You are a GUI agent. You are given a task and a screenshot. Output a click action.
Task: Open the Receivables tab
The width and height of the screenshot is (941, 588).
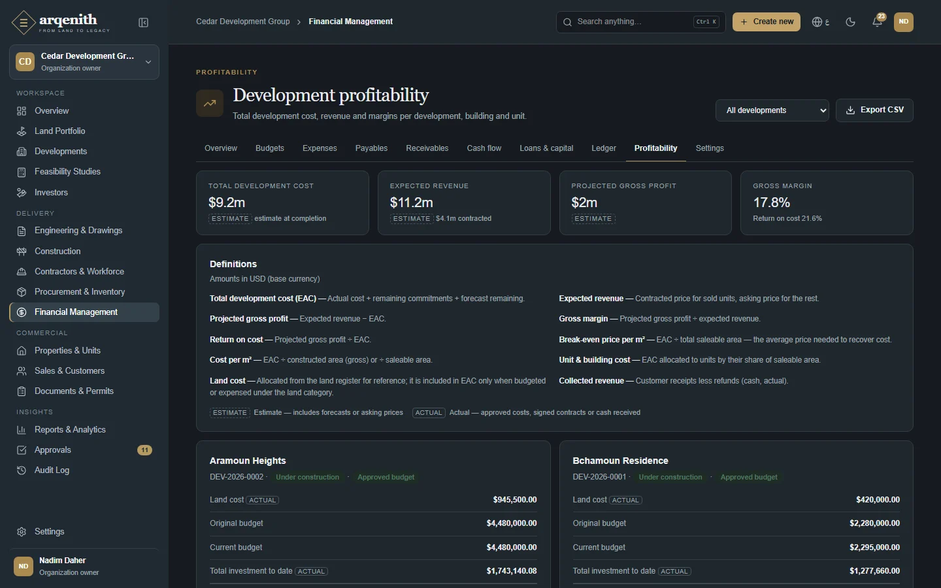[427, 148]
